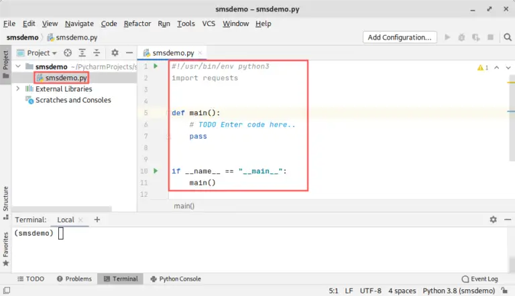Open the Python Console tool window

click(x=176, y=279)
